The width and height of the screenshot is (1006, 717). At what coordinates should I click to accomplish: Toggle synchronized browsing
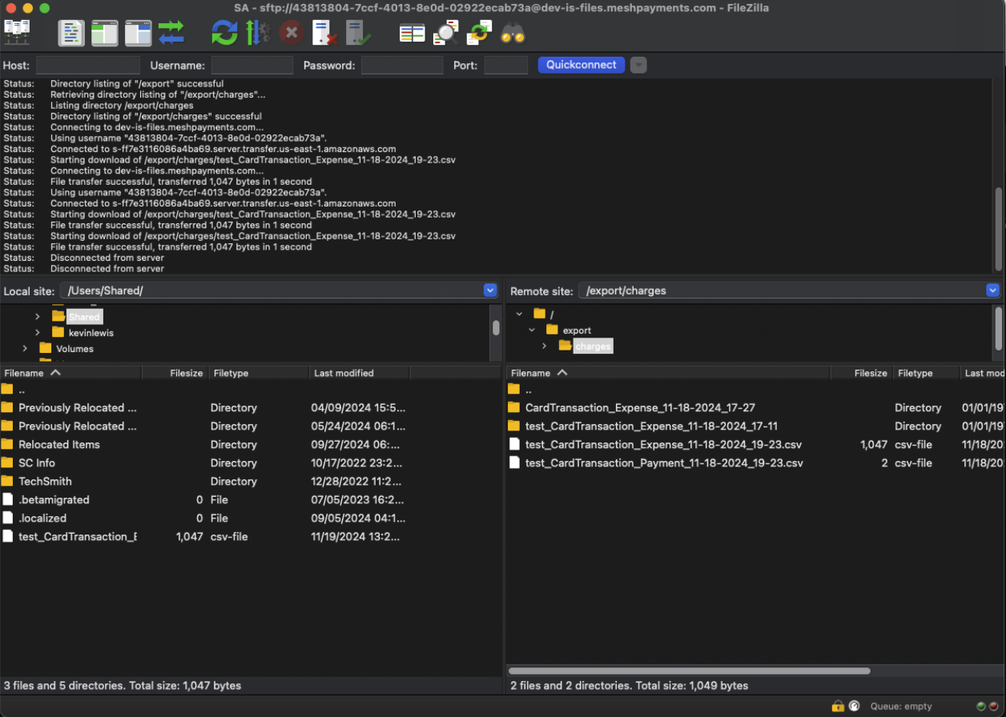coord(479,33)
